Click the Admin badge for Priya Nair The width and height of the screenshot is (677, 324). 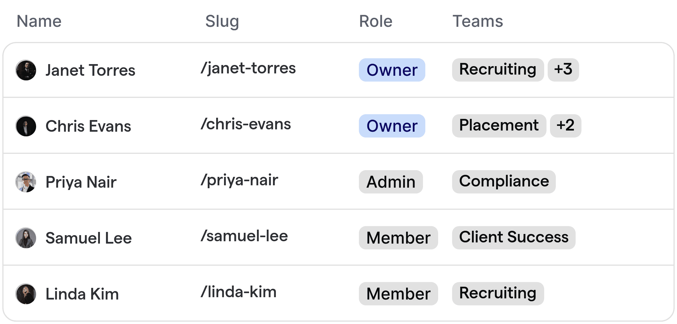pos(391,182)
